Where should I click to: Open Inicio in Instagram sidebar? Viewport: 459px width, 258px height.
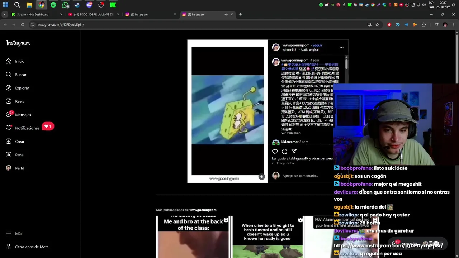[15, 61]
